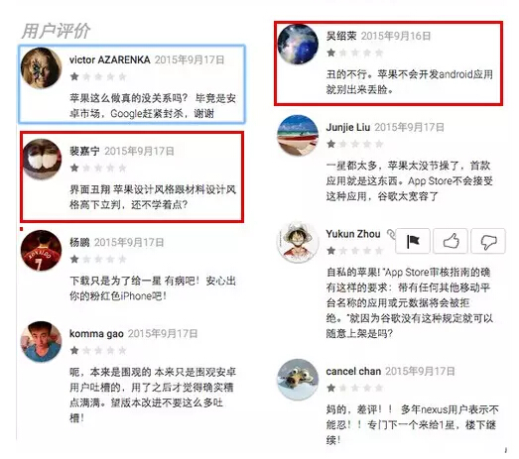Click the star rating on victor AZARENKA's review
The width and height of the screenshot is (519, 459).
point(98,76)
